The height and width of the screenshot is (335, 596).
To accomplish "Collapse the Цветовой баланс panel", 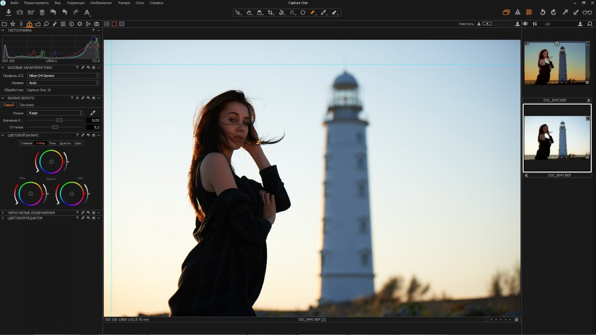I will point(3,135).
